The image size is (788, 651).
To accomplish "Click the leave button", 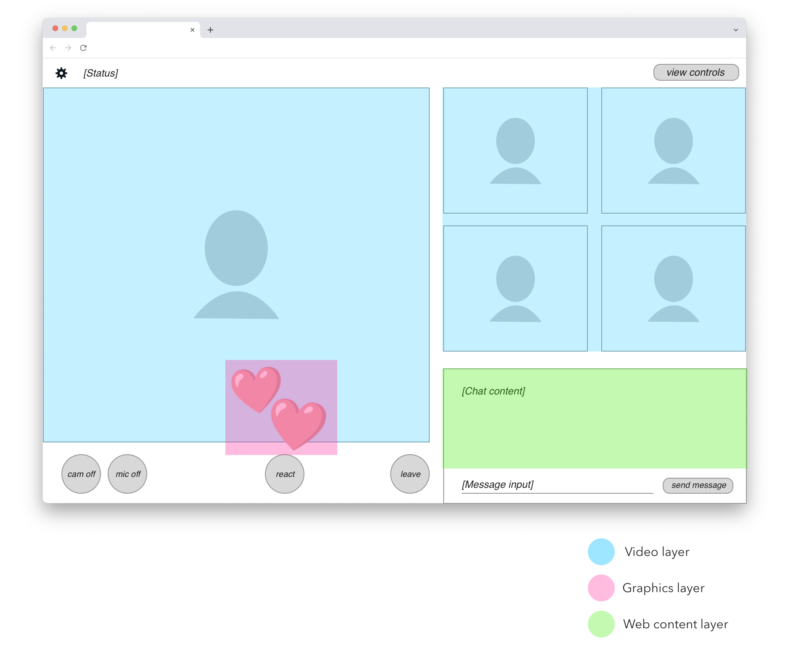I will point(410,474).
